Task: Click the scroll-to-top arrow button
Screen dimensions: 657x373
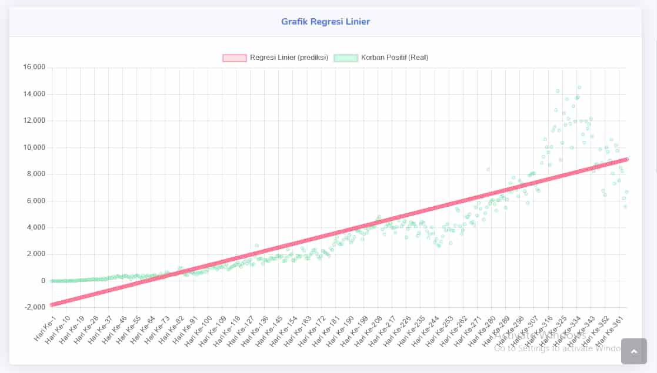Action: coord(633,351)
